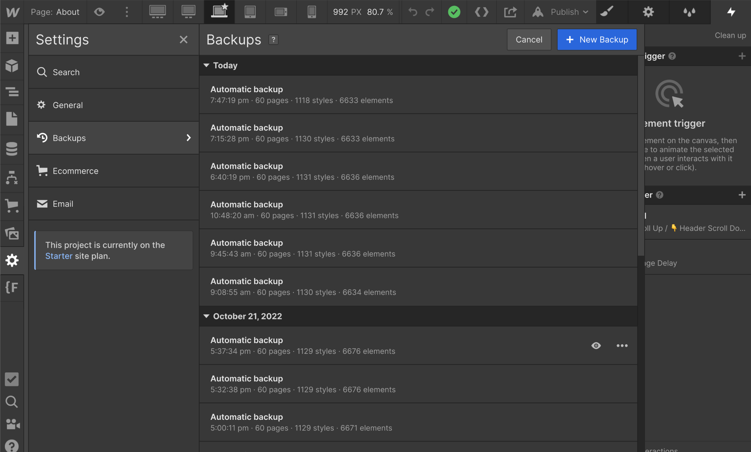Open the Email settings section
Image resolution: width=751 pixels, height=452 pixels.
63,204
